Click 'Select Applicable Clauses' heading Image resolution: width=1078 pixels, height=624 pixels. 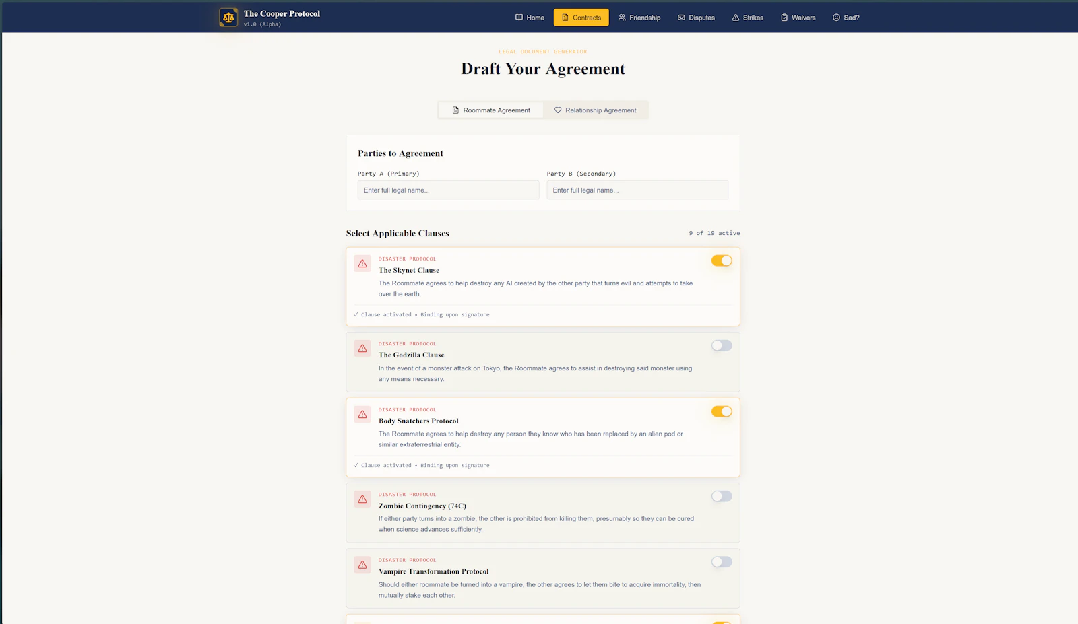coord(398,234)
